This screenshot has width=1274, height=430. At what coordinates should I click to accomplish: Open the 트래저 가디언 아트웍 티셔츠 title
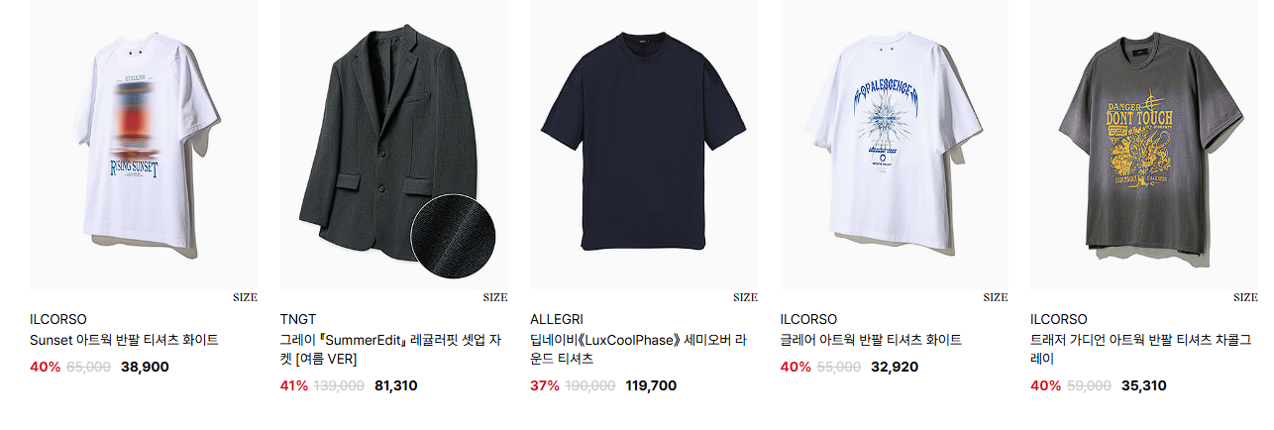coord(1140,349)
